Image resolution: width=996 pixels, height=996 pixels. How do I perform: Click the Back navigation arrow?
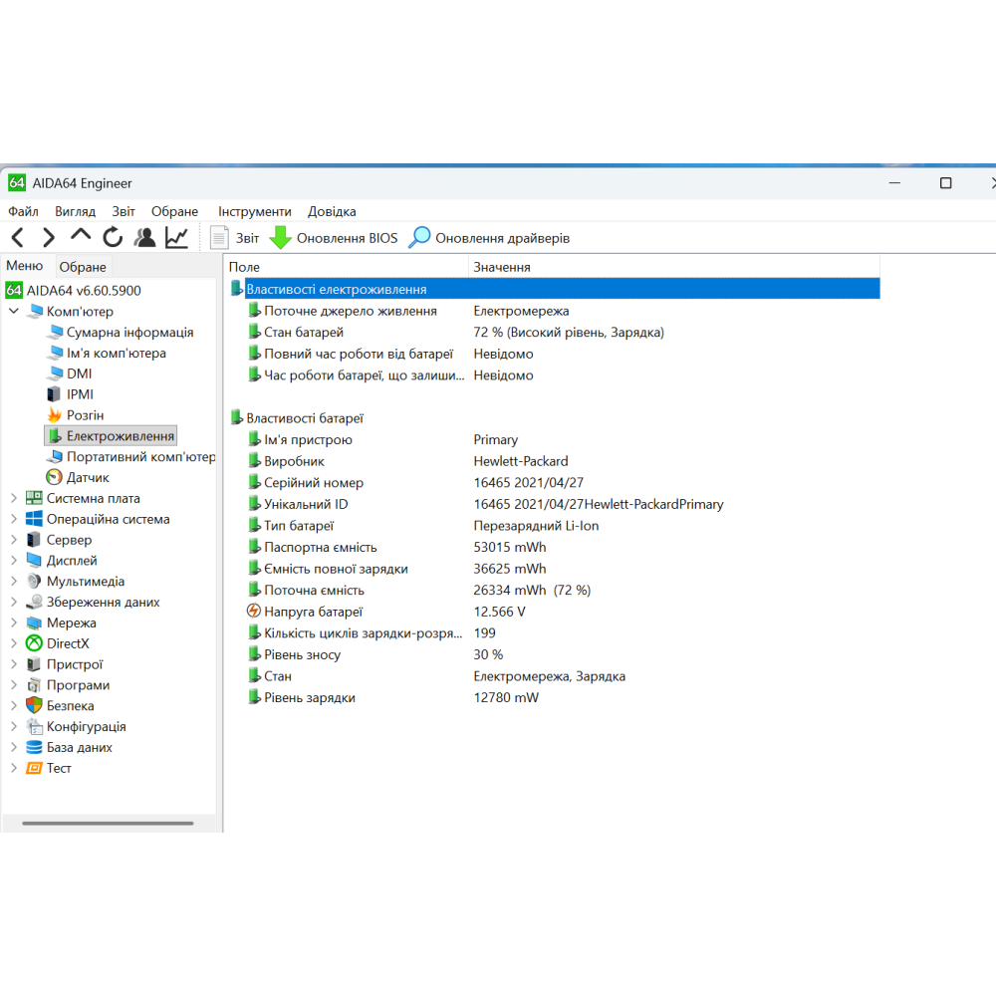[x=18, y=238]
